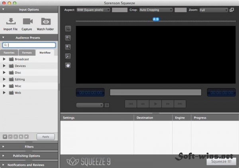Jump to the end of the clip
The width and height of the screenshot is (239, 168).
coord(180,104)
